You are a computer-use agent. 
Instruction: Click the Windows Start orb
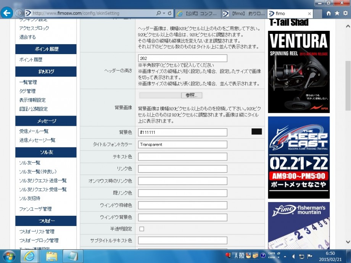8,256
